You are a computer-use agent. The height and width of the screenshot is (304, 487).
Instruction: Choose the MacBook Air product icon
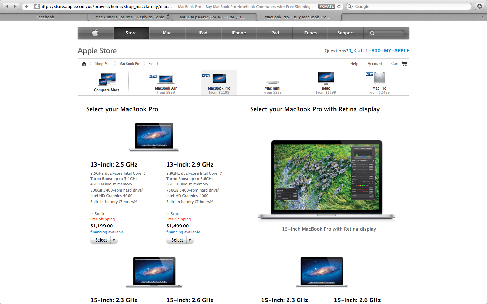(x=166, y=79)
